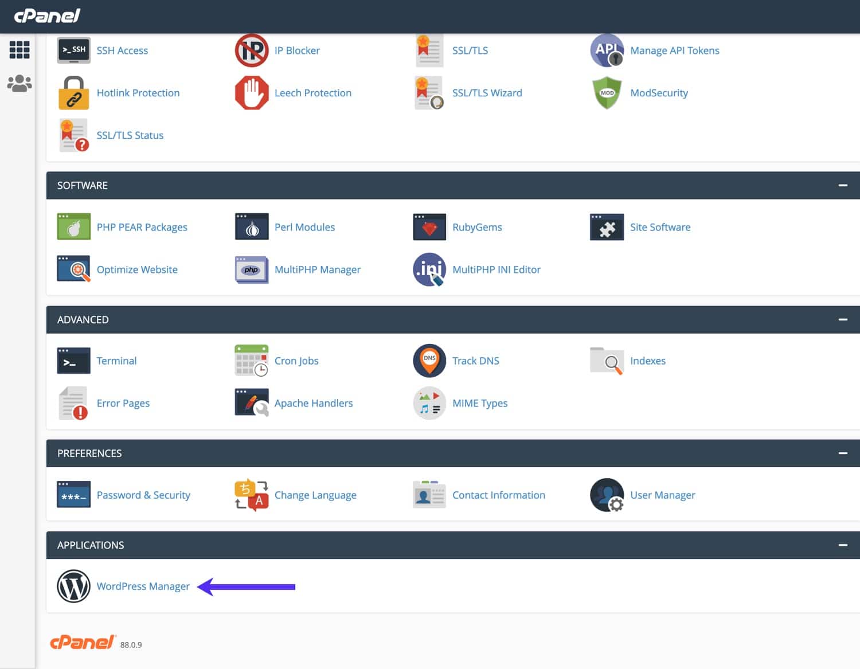860x669 pixels.
Task: Launch the Cron Jobs tool
Action: click(296, 361)
